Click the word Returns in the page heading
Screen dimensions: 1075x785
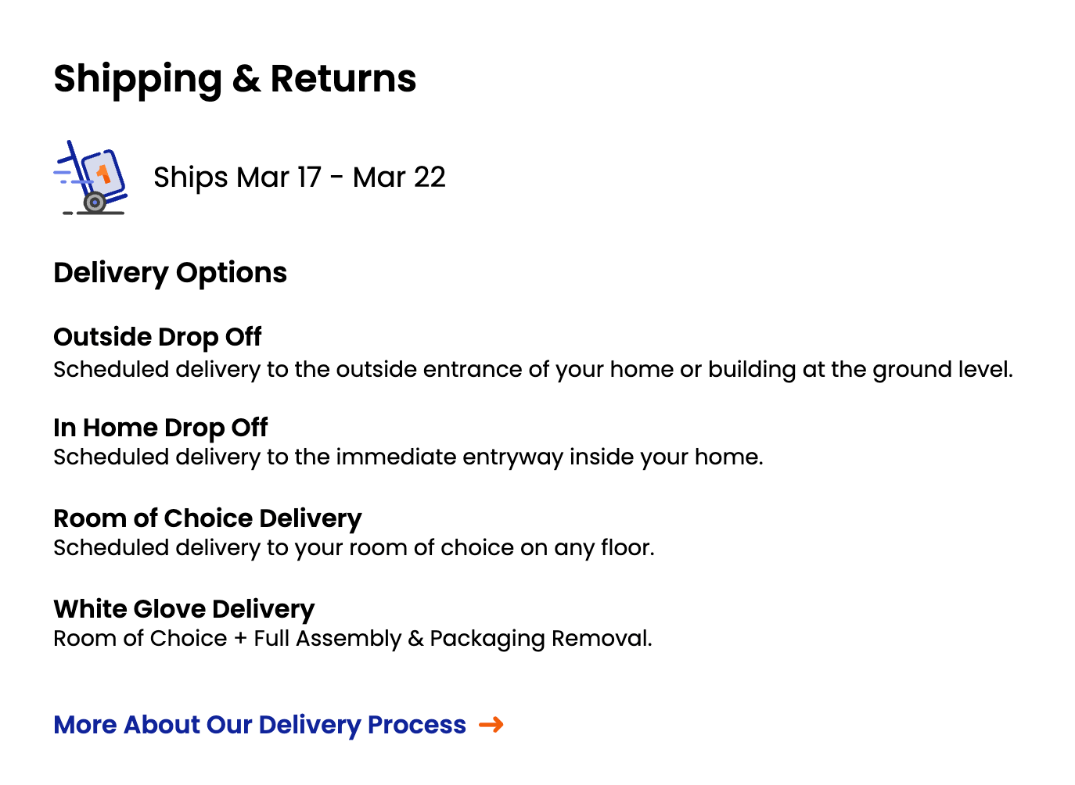(x=343, y=79)
